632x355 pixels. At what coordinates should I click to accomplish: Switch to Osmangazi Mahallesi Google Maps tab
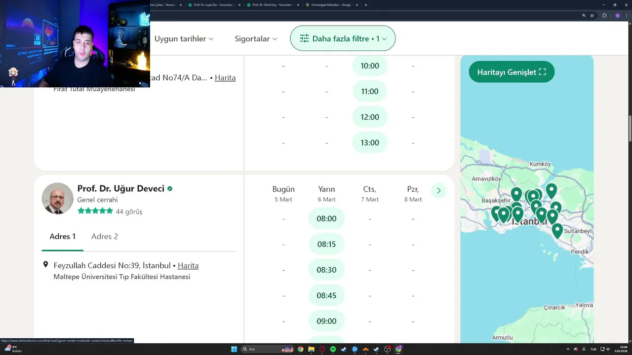pos(331,5)
